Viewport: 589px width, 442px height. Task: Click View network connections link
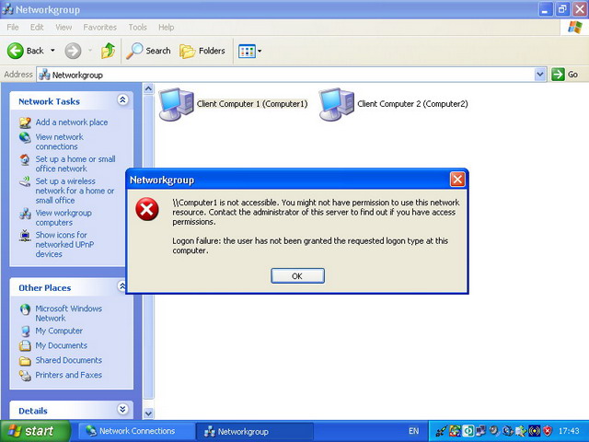[59, 142]
